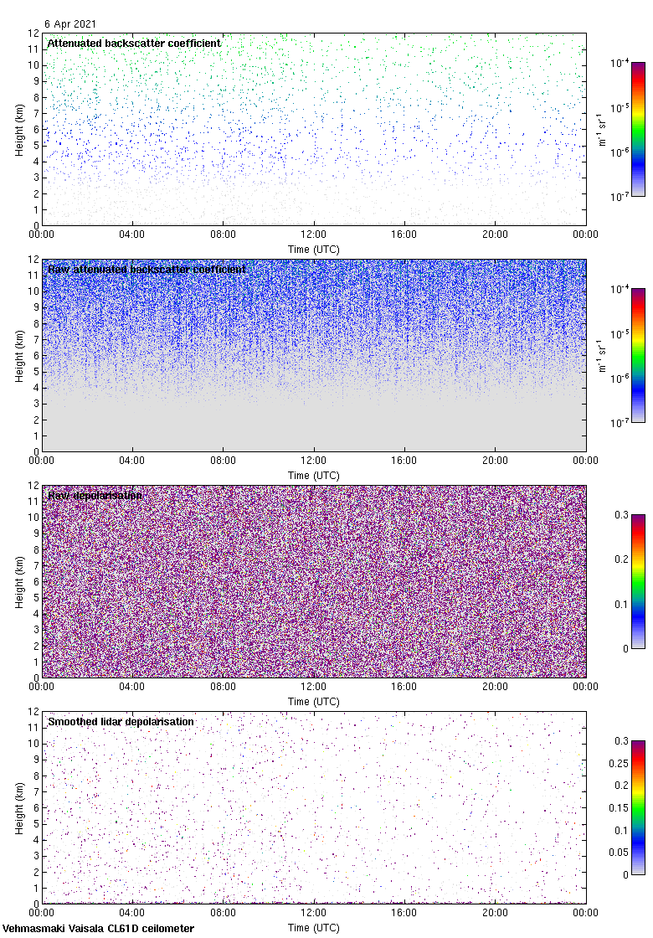Select the "Smoothed lidar depolarisation" plot title

pyautogui.click(x=121, y=722)
